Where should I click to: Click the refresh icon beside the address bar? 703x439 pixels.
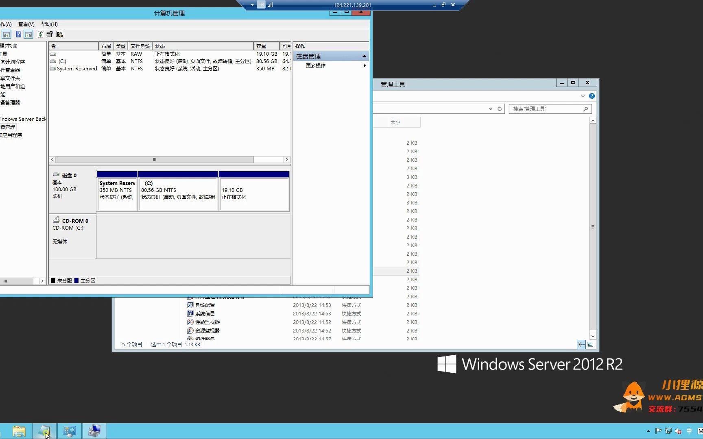coord(500,109)
